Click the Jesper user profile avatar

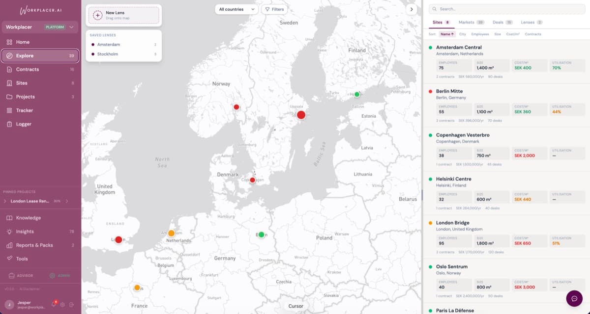point(9,305)
